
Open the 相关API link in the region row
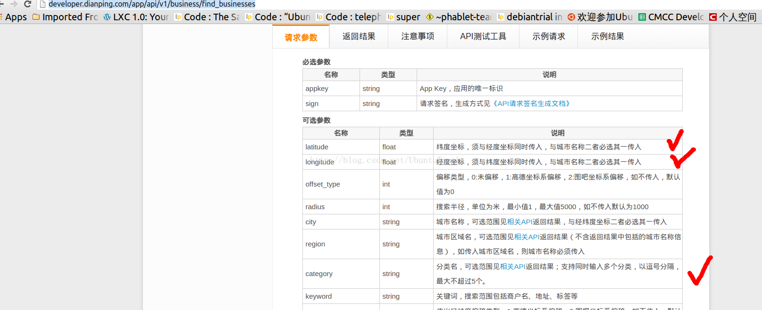(x=527, y=237)
